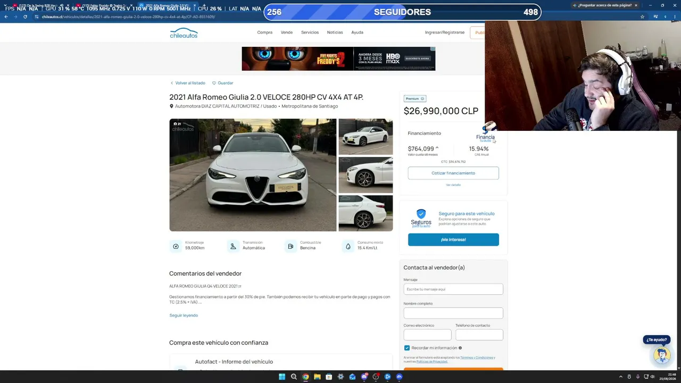Open the ¿Te ayudo? chat assistant avatar
The height and width of the screenshot is (383, 681).
(x=662, y=355)
